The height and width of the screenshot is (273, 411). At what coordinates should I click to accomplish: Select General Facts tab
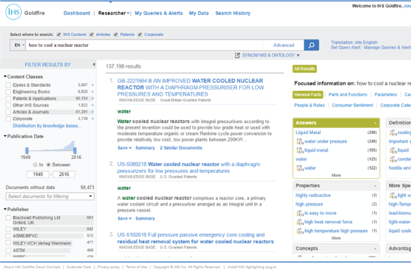tap(308, 95)
